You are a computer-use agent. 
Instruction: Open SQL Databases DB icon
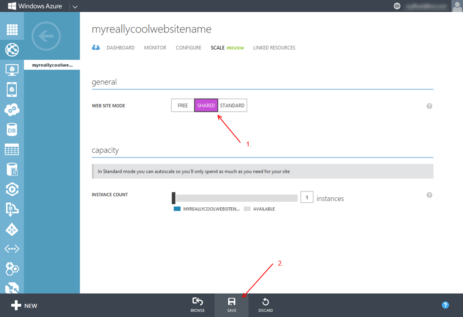point(12,130)
